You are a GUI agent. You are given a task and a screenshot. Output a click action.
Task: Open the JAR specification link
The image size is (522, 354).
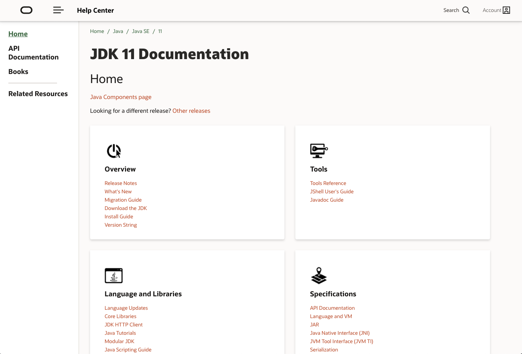coord(315,325)
